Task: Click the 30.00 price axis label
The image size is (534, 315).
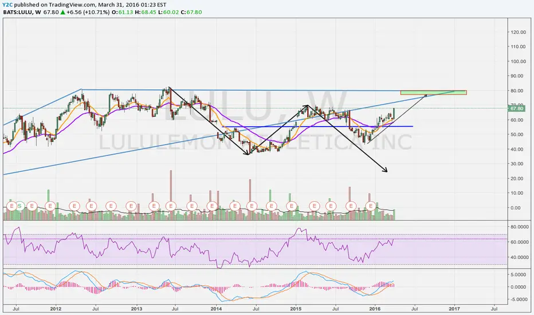Action: [517, 164]
